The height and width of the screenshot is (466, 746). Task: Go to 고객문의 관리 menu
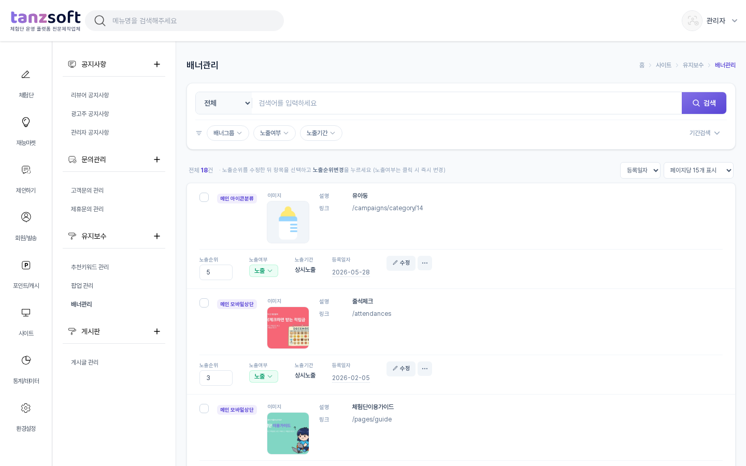88,191
